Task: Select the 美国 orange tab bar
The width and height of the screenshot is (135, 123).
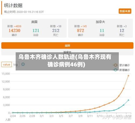Action: tap(67, 46)
